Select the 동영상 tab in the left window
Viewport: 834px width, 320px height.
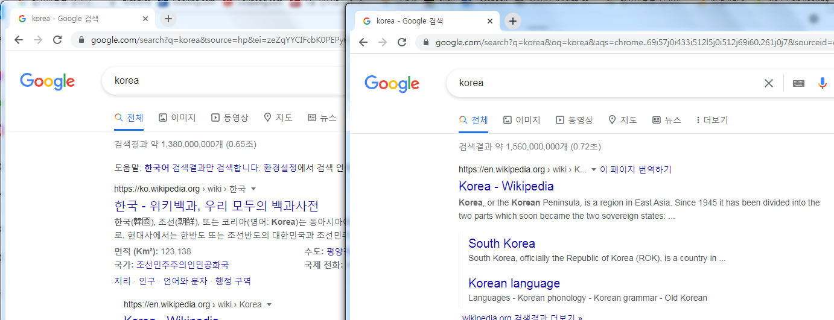tap(230, 118)
